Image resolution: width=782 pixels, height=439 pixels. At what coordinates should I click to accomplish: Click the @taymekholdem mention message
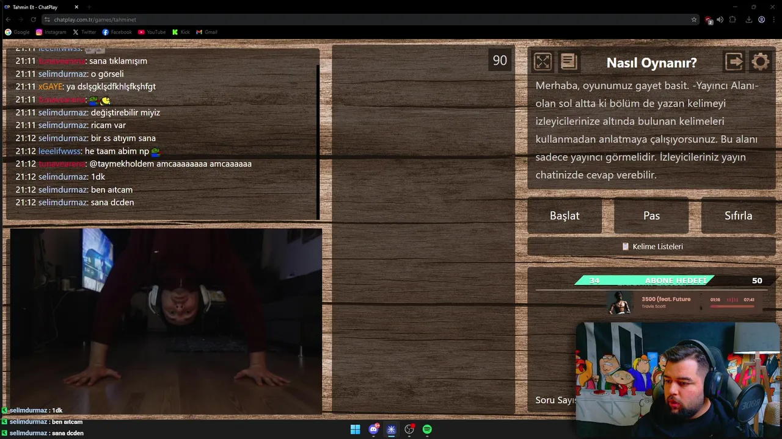[x=170, y=163]
